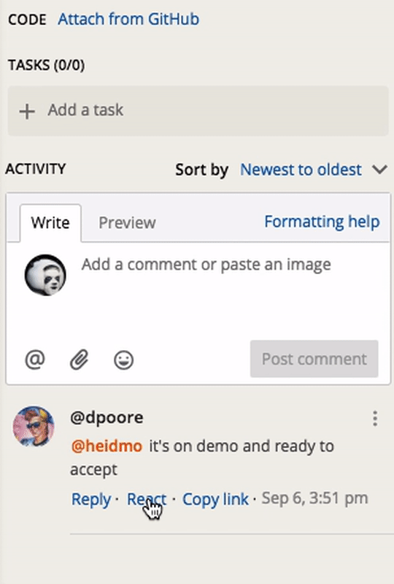This screenshot has width=394, height=584.
Task: Open Formatting help link
Action: pyautogui.click(x=322, y=221)
